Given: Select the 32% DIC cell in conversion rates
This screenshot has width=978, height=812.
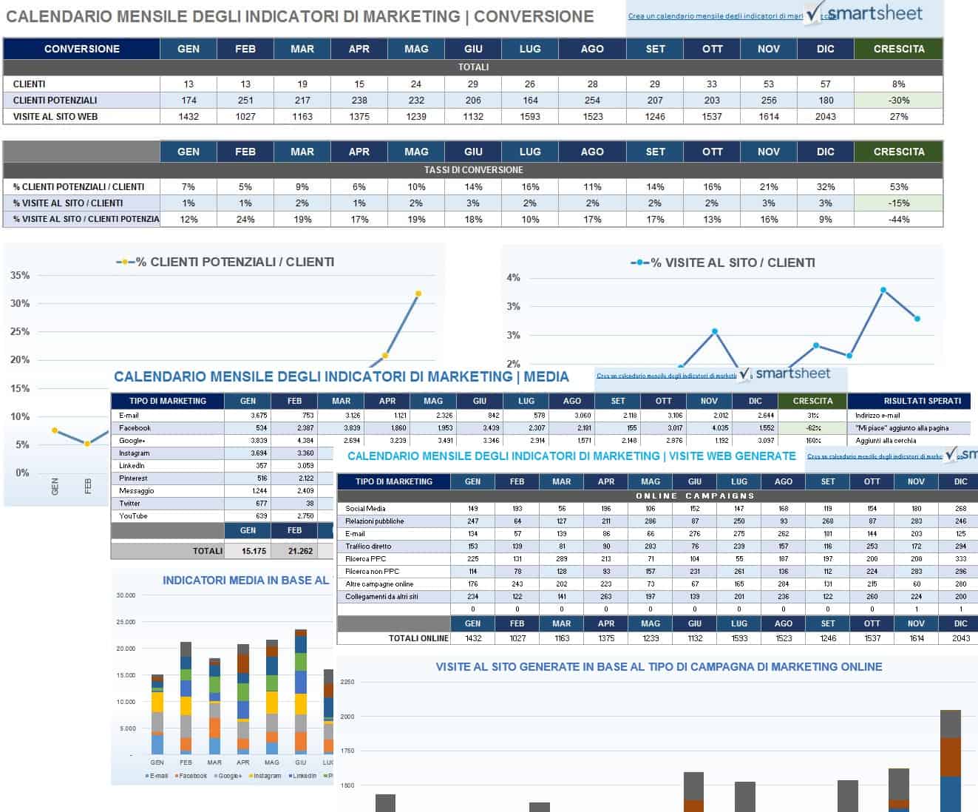Looking at the screenshot, I should (x=826, y=186).
